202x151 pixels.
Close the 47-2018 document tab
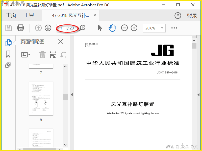click(x=94, y=15)
